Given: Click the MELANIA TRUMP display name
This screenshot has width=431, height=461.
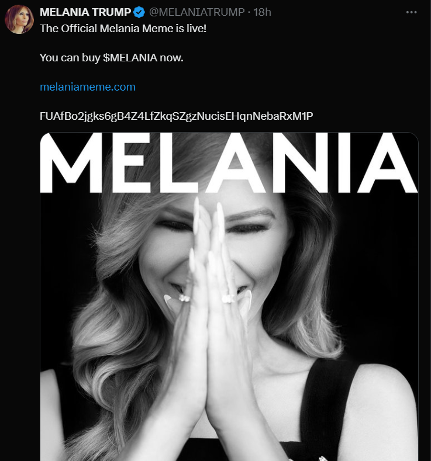Looking at the screenshot, I should pyautogui.click(x=85, y=12).
